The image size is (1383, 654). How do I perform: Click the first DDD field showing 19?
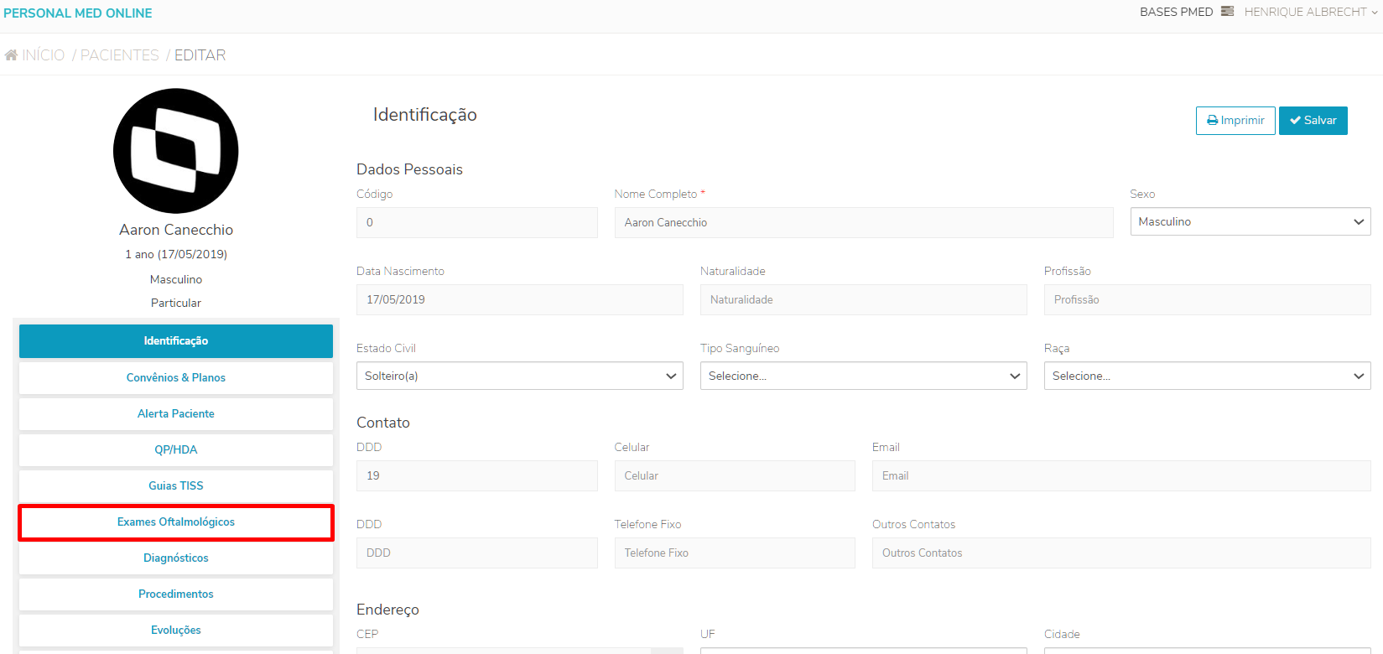pos(477,476)
